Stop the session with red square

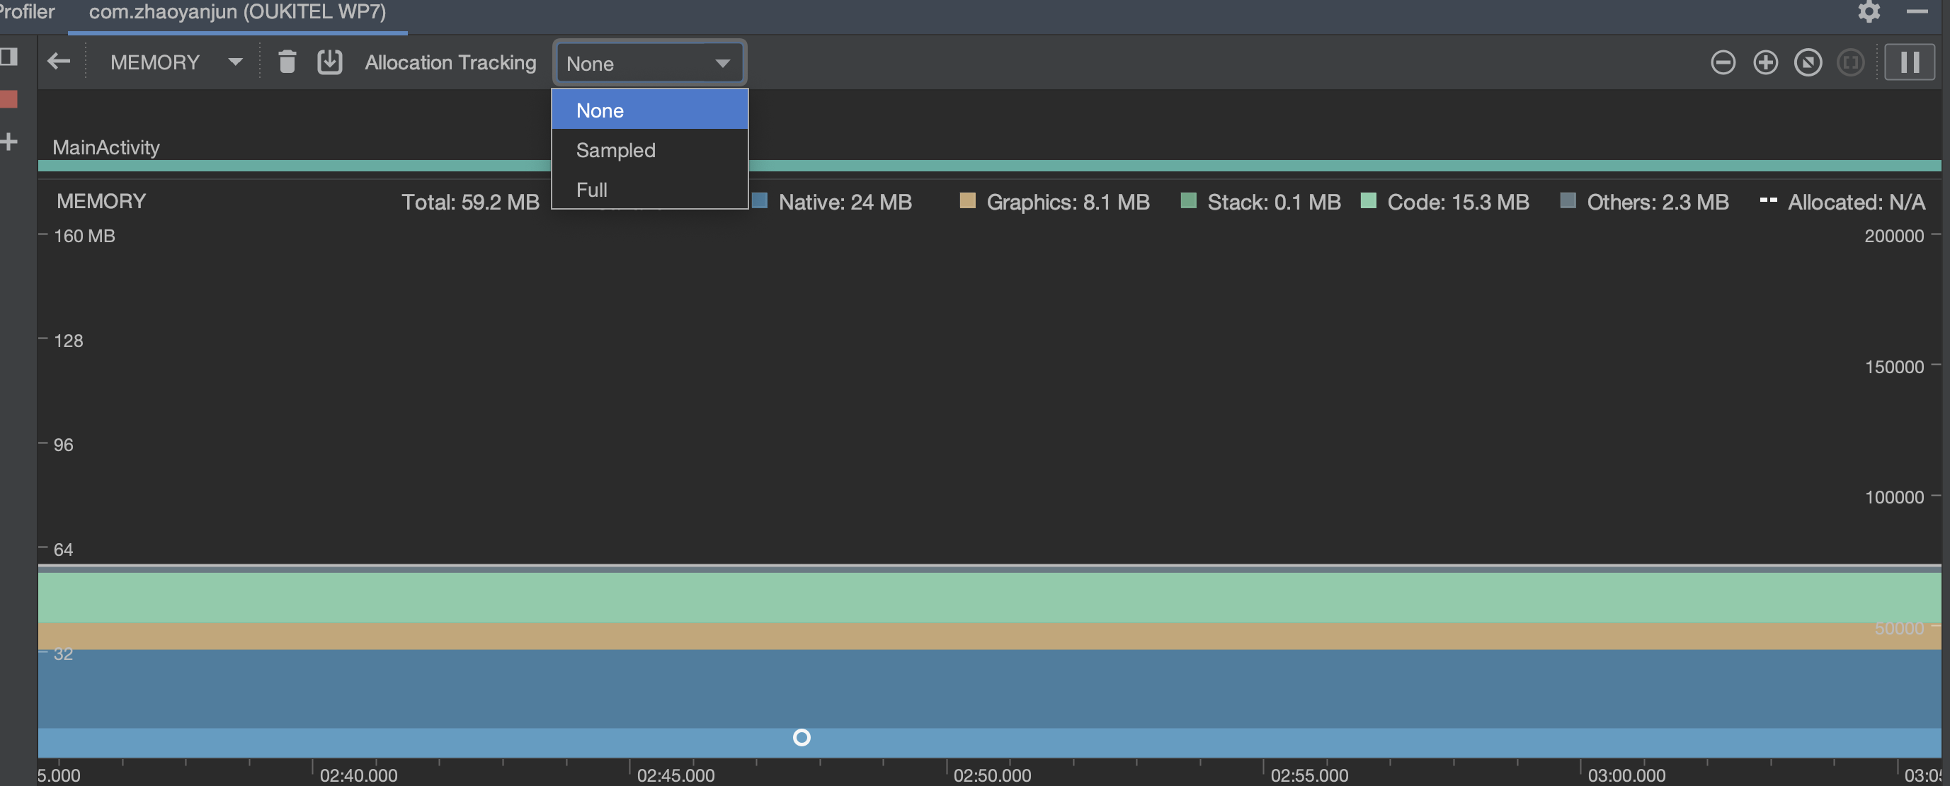pos(9,99)
